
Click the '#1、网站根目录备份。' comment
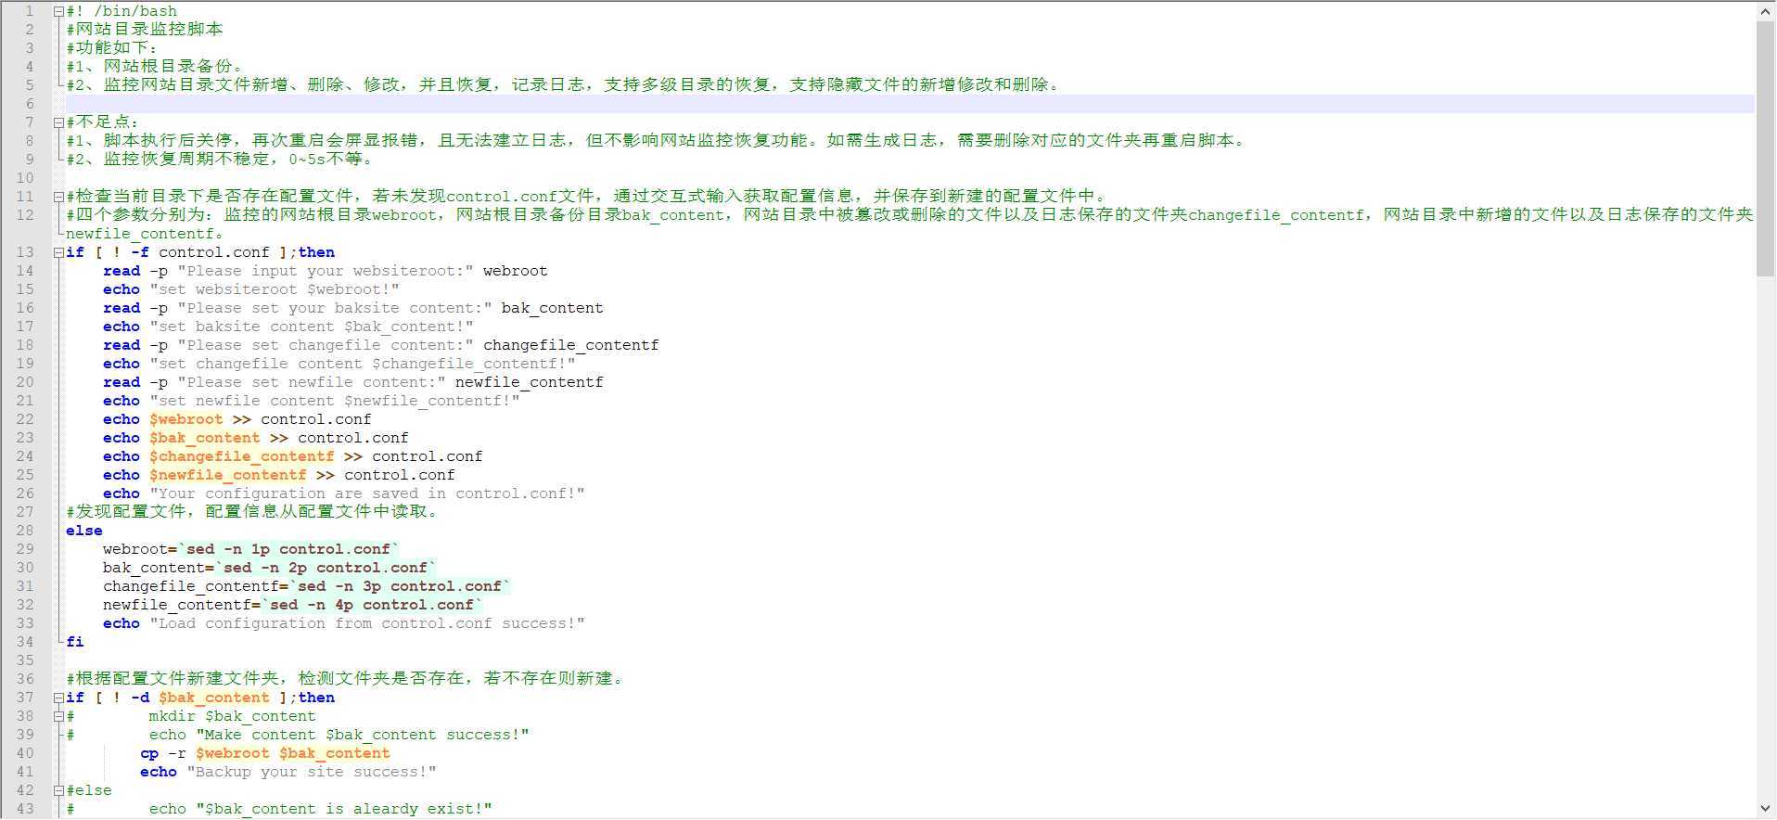[x=154, y=67]
